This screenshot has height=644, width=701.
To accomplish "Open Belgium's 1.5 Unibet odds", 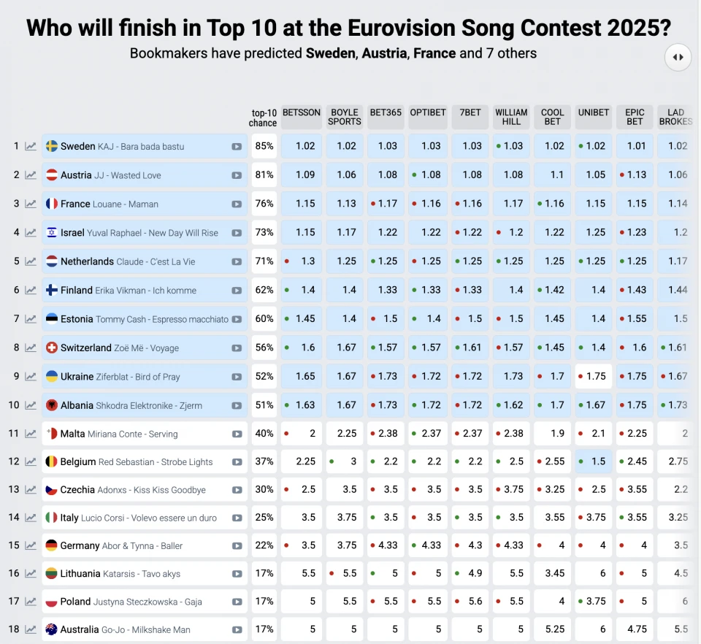I will point(593,461).
